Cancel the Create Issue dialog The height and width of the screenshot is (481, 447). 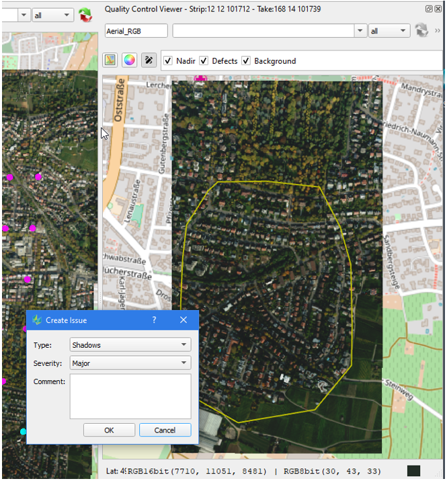point(165,430)
